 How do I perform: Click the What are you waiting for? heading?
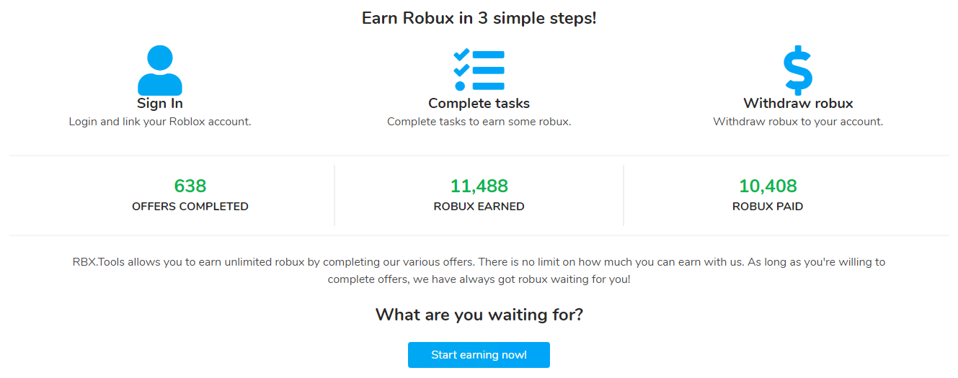(479, 315)
